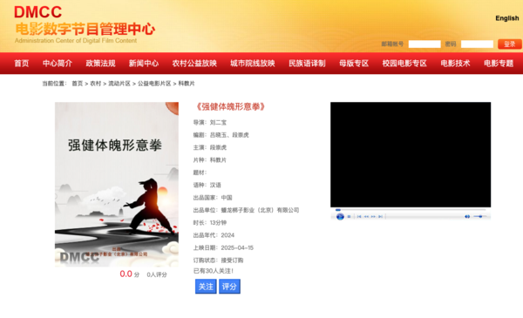Click the country line 出品国家：中国
Screen dimensions: 523x318
[x=213, y=198]
